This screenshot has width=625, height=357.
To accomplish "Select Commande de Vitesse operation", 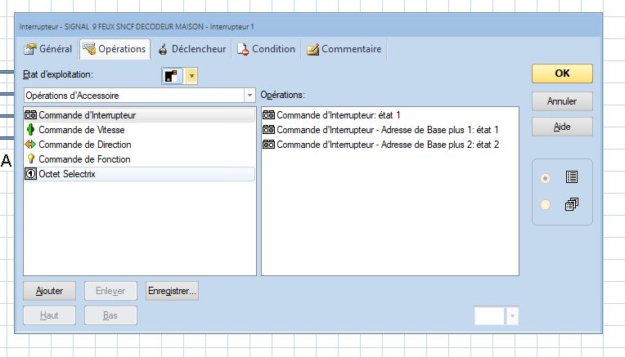I will 139,130.
